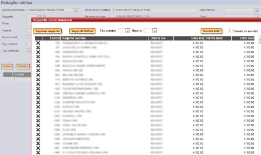Focus the Descrizione notifica text field
This screenshot has width=261, height=155.
click(155, 10)
